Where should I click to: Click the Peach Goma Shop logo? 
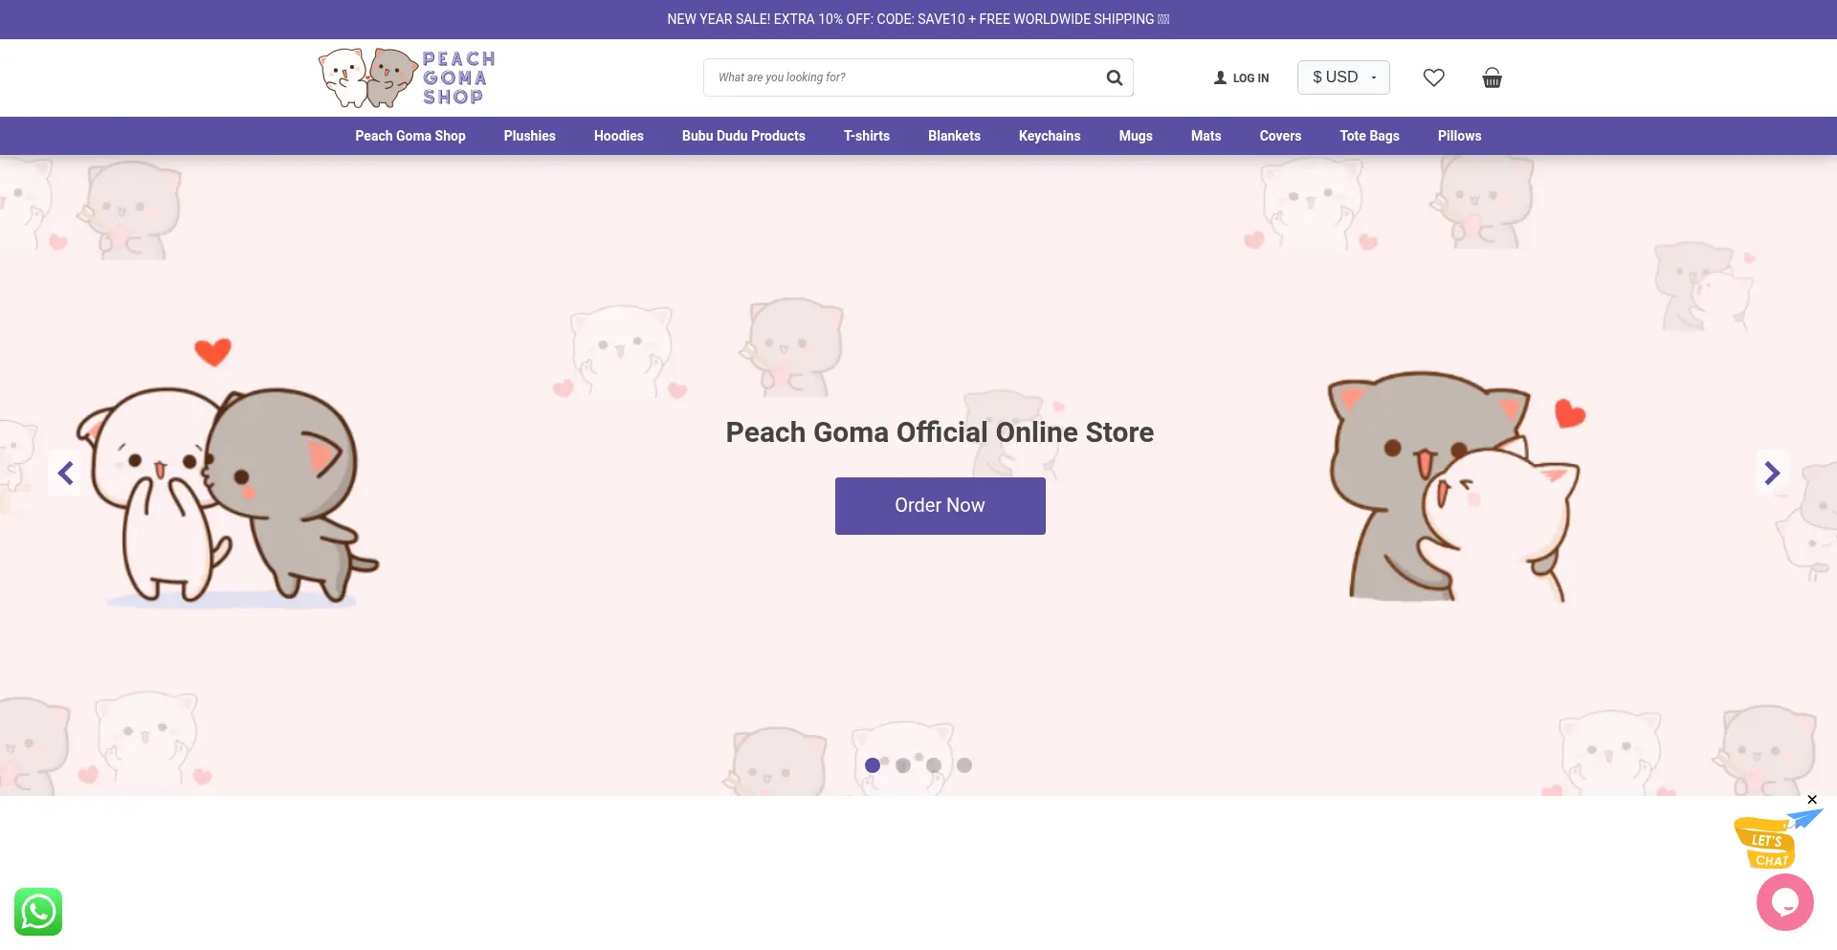coord(405,77)
